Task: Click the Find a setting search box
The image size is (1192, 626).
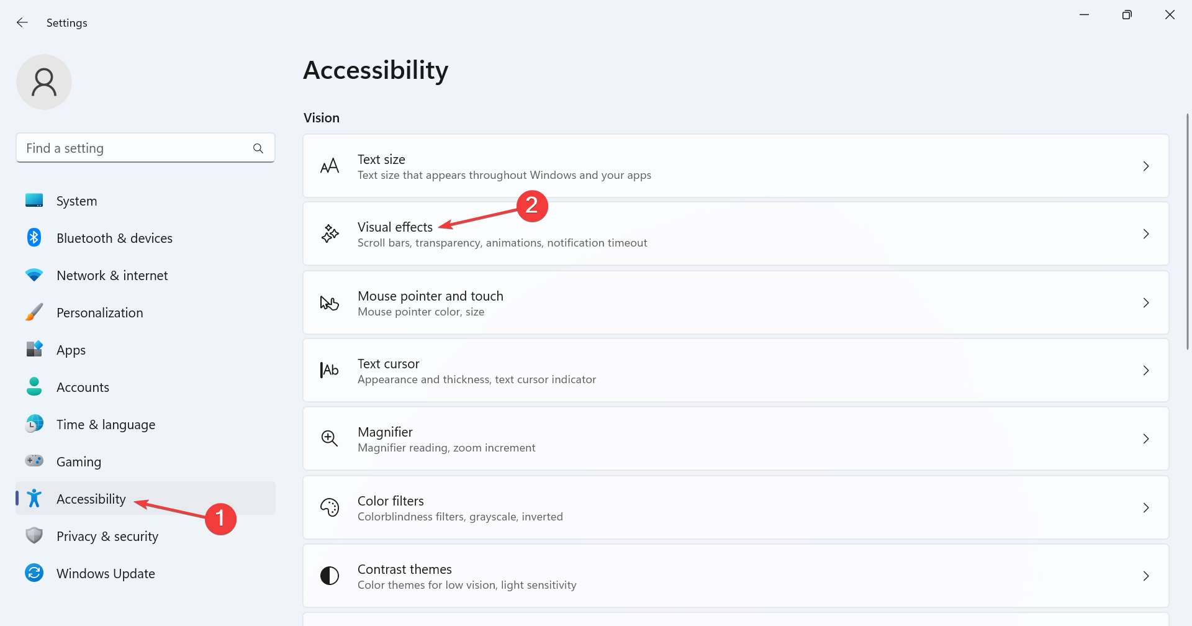Action: 137,148
